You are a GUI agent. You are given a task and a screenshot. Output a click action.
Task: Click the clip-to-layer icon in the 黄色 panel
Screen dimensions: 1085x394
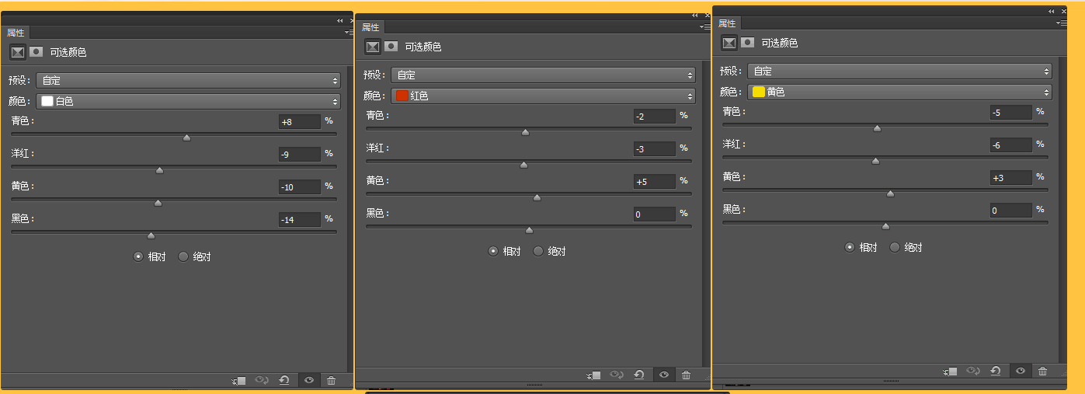(x=951, y=371)
